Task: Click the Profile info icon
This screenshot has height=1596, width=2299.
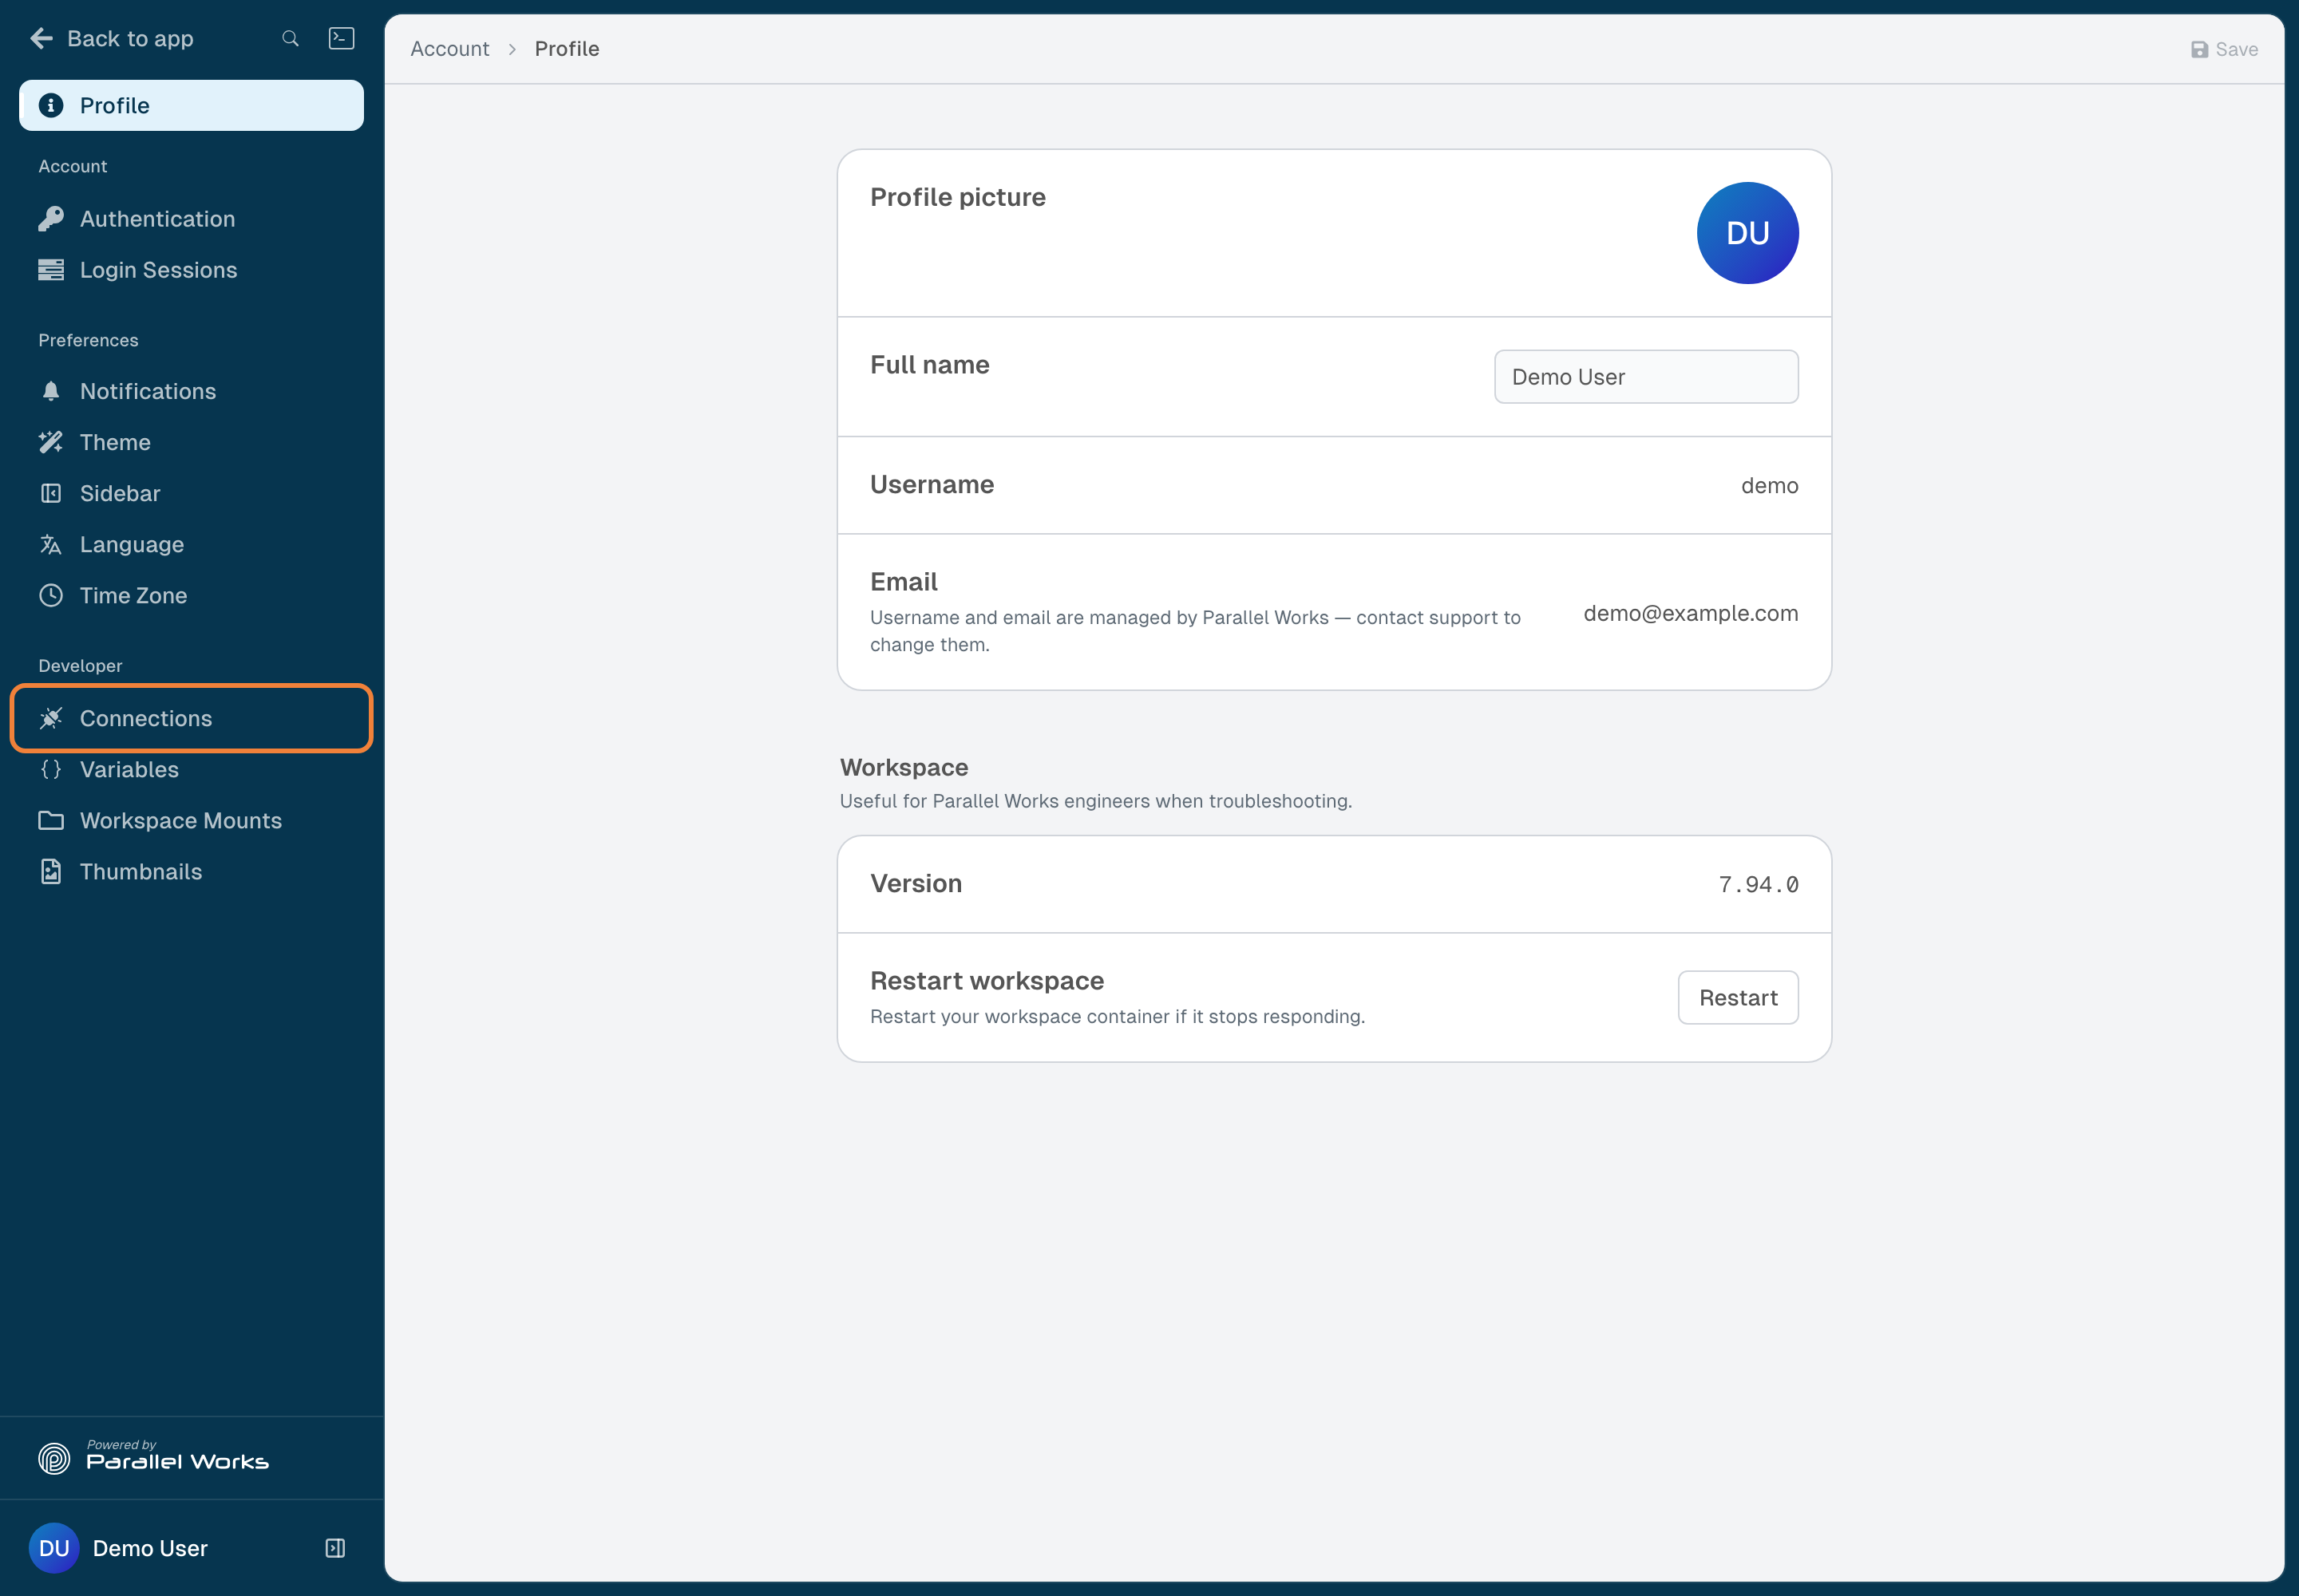Action: (51, 105)
